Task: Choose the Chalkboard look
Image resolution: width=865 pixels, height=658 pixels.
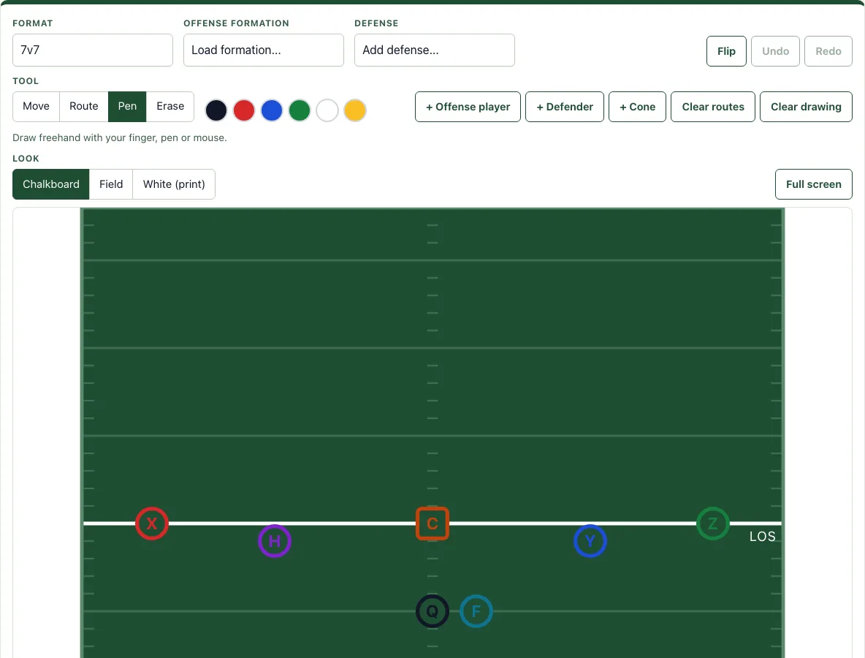Action: (50, 184)
